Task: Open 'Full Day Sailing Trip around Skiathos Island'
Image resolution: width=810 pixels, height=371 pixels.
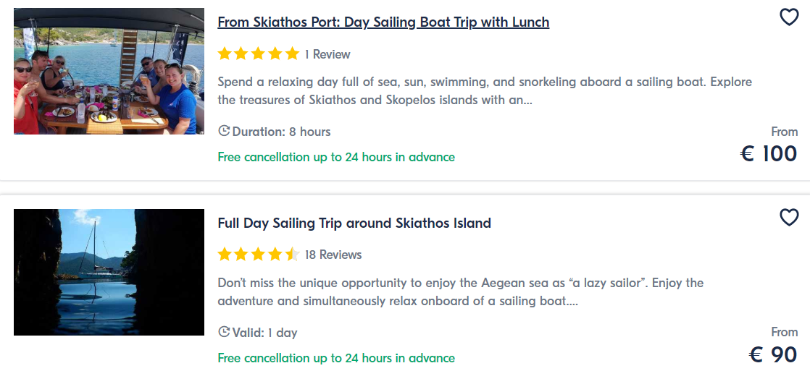Action: click(354, 223)
